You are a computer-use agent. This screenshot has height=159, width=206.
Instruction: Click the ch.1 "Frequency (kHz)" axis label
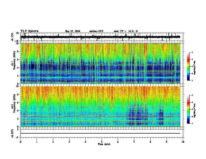[14, 60]
